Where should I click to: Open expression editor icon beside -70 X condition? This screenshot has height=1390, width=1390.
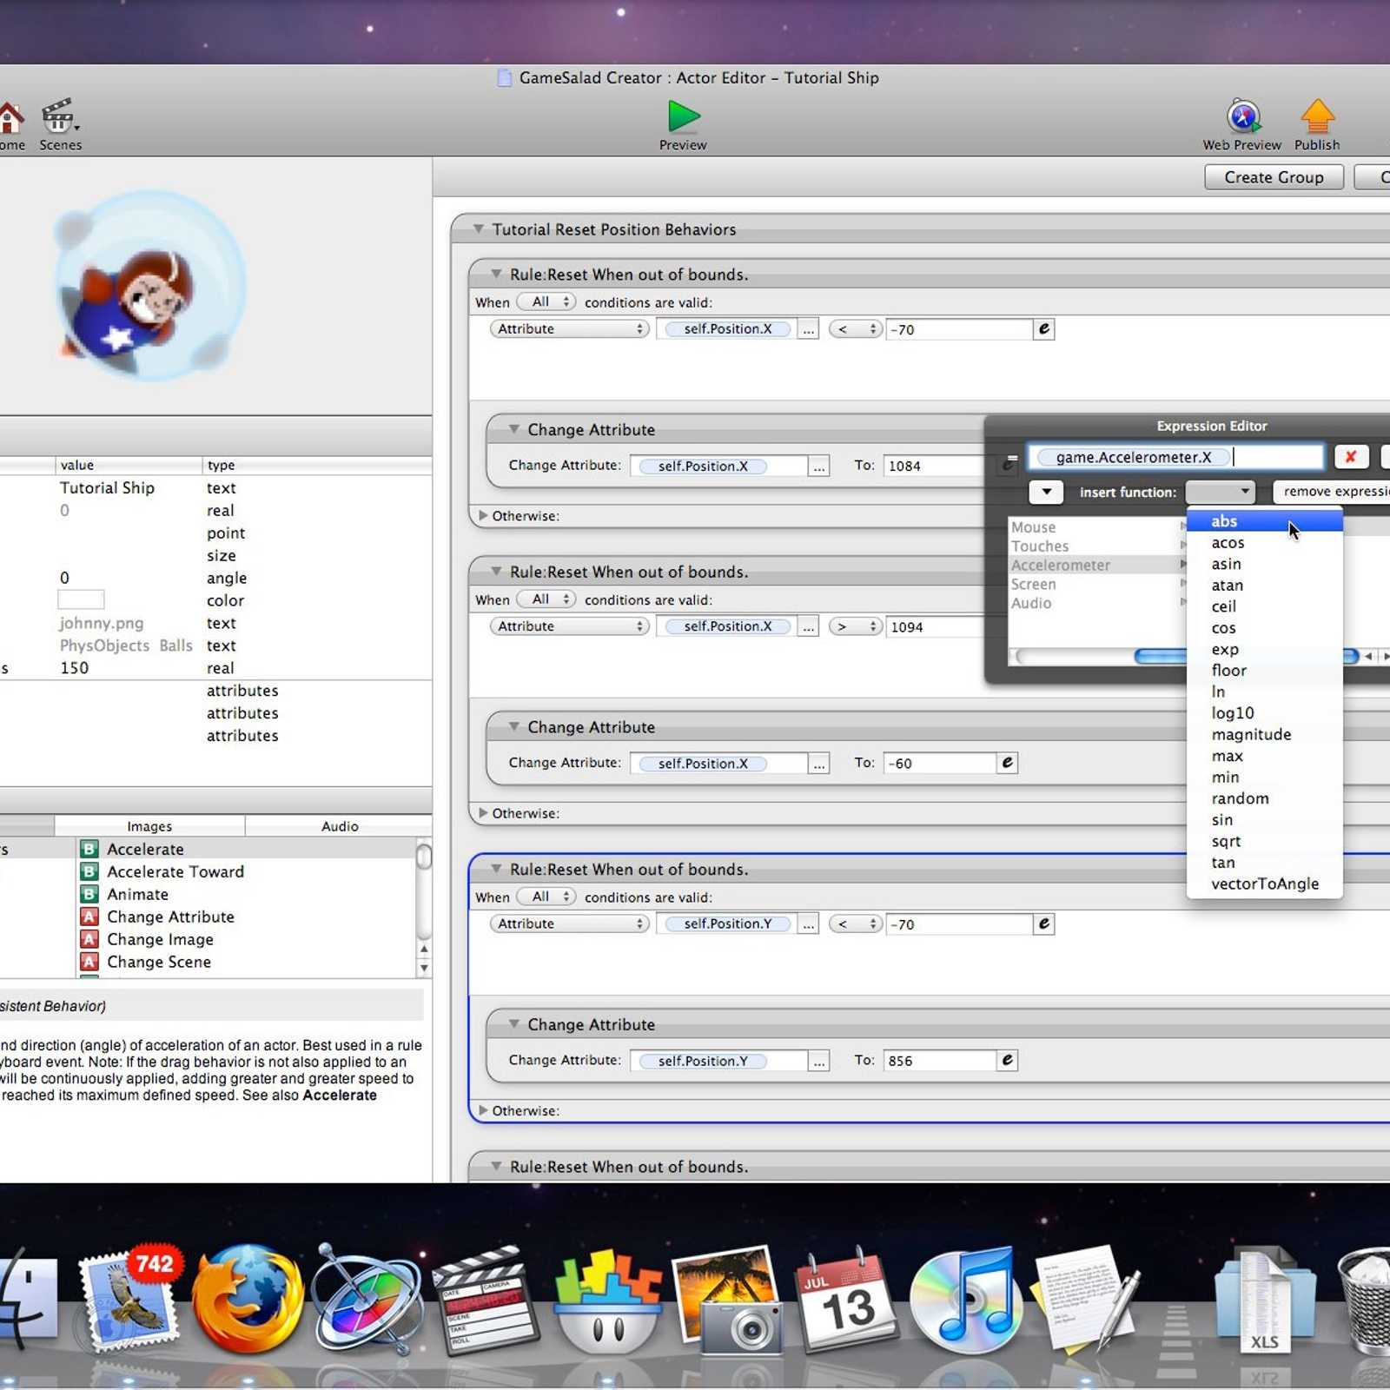pyautogui.click(x=1044, y=329)
